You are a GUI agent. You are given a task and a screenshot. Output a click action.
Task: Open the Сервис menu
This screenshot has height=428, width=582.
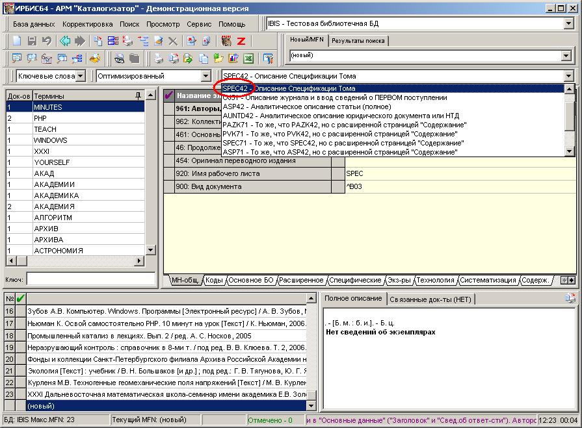tap(198, 24)
